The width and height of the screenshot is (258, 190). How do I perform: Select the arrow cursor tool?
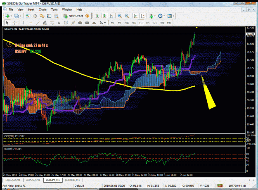7,23
